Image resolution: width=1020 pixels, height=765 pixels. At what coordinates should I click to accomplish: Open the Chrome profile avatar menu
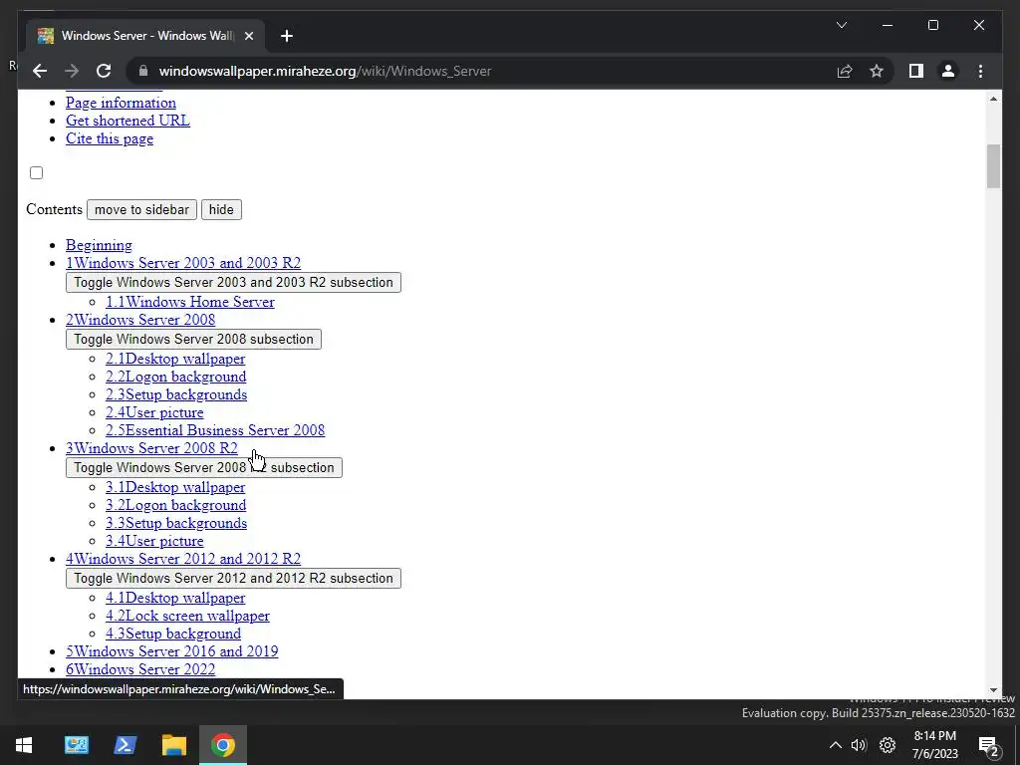click(x=948, y=71)
